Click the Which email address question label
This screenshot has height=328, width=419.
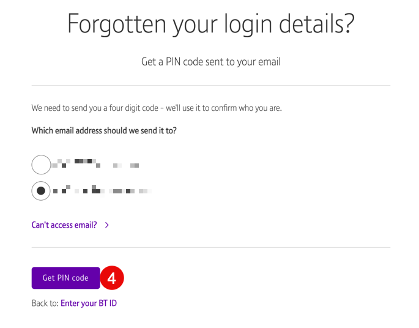[104, 131]
